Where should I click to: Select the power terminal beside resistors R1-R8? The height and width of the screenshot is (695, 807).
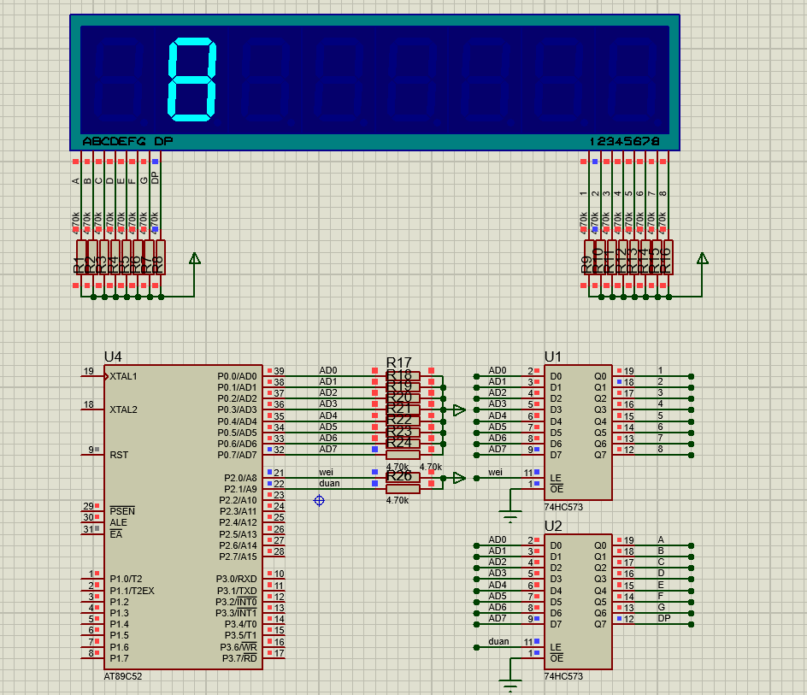pyautogui.click(x=195, y=259)
